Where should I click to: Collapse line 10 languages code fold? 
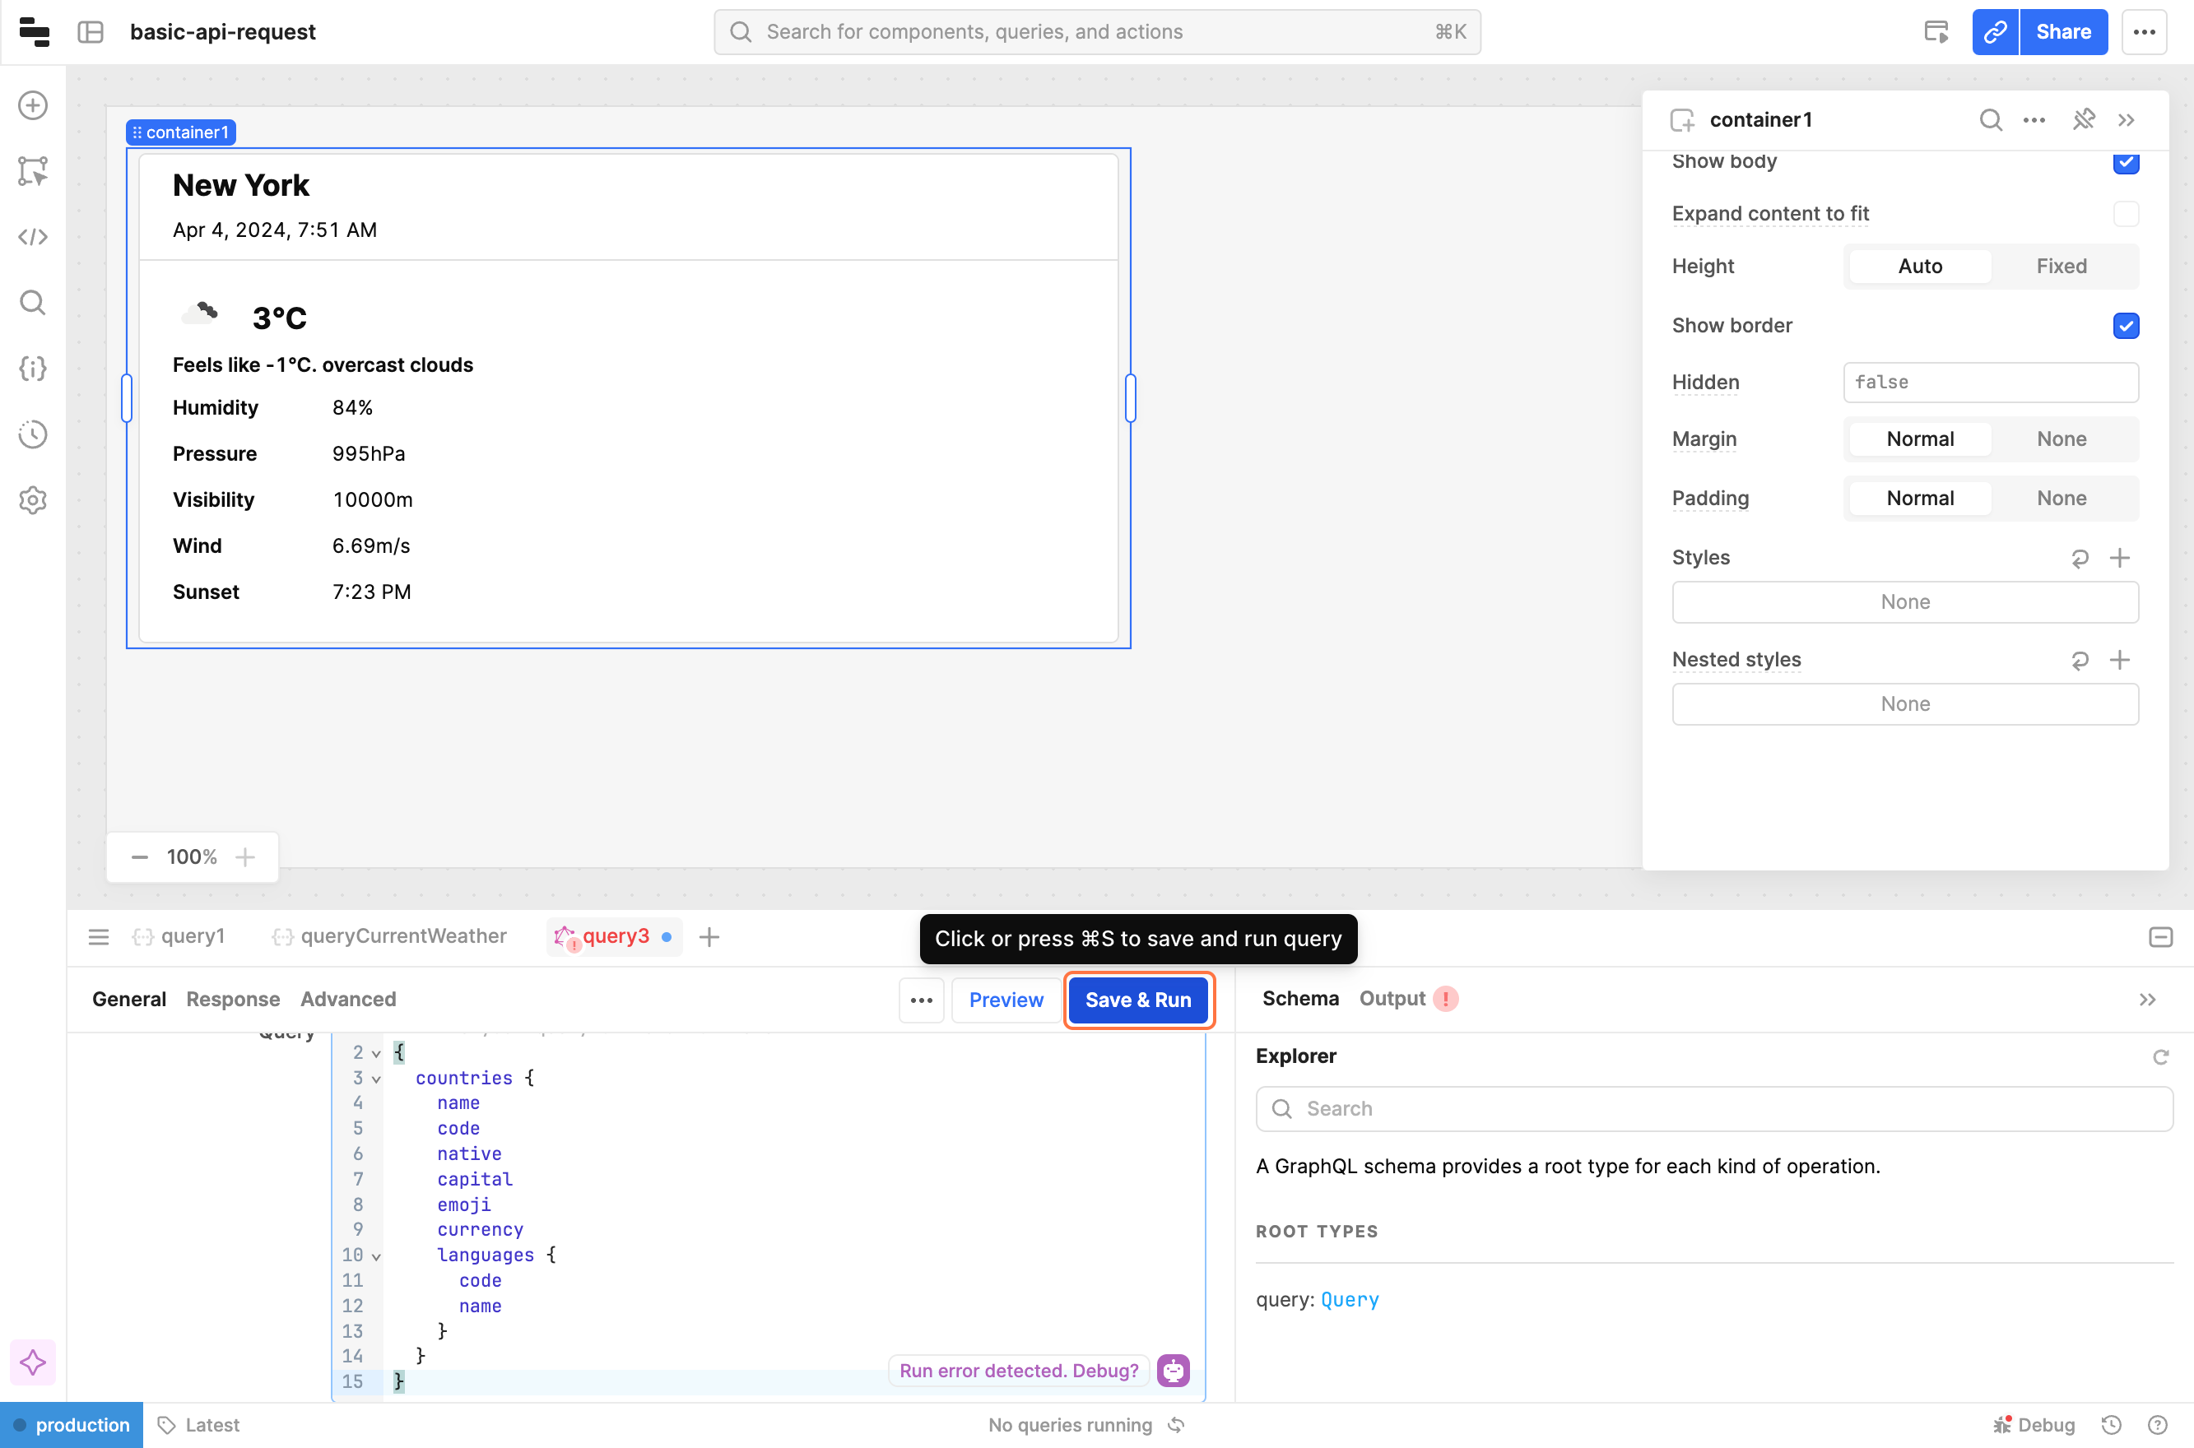coord(376,1257)
